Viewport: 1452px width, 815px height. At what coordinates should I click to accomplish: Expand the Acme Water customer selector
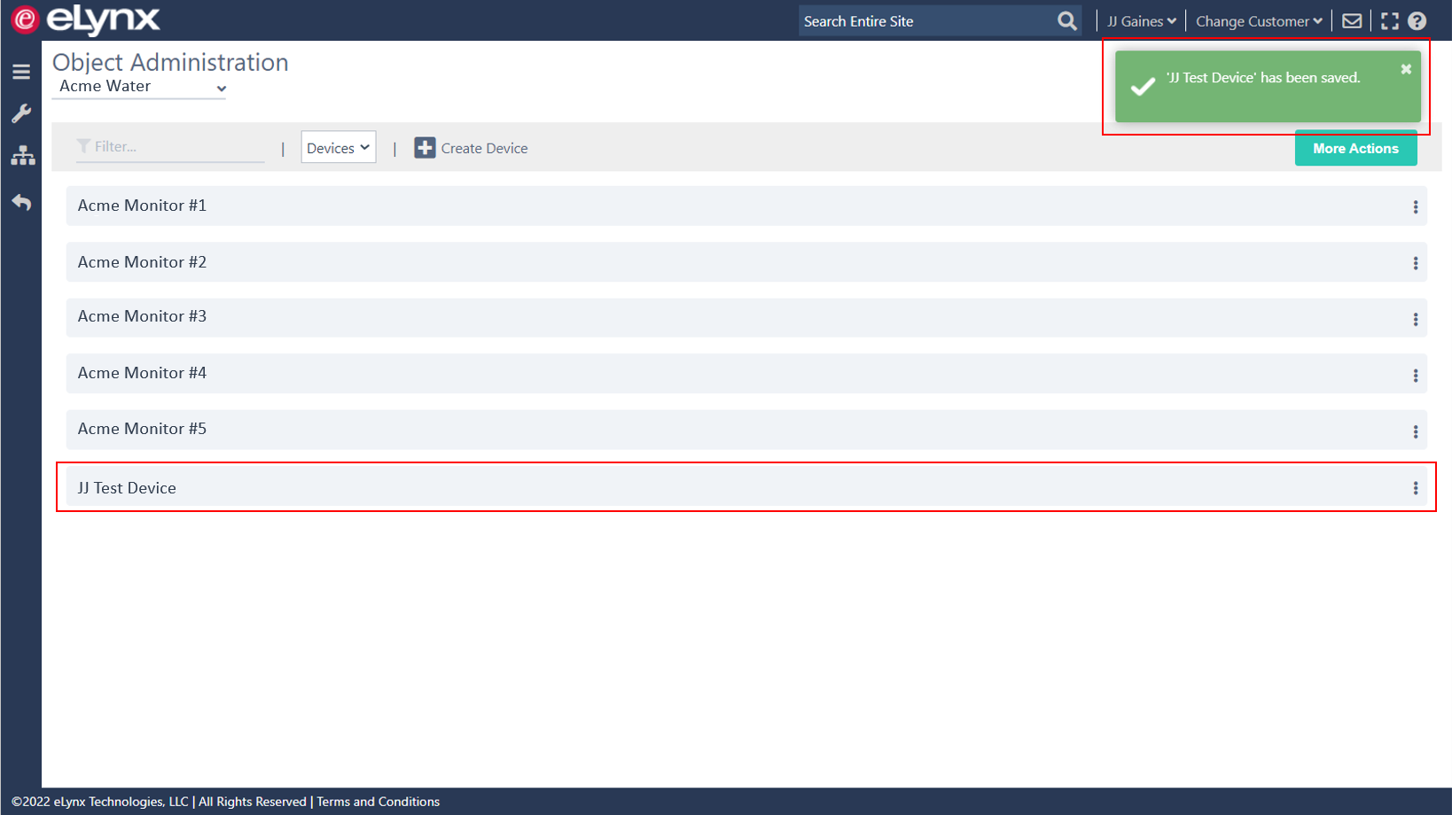[139, 87]
